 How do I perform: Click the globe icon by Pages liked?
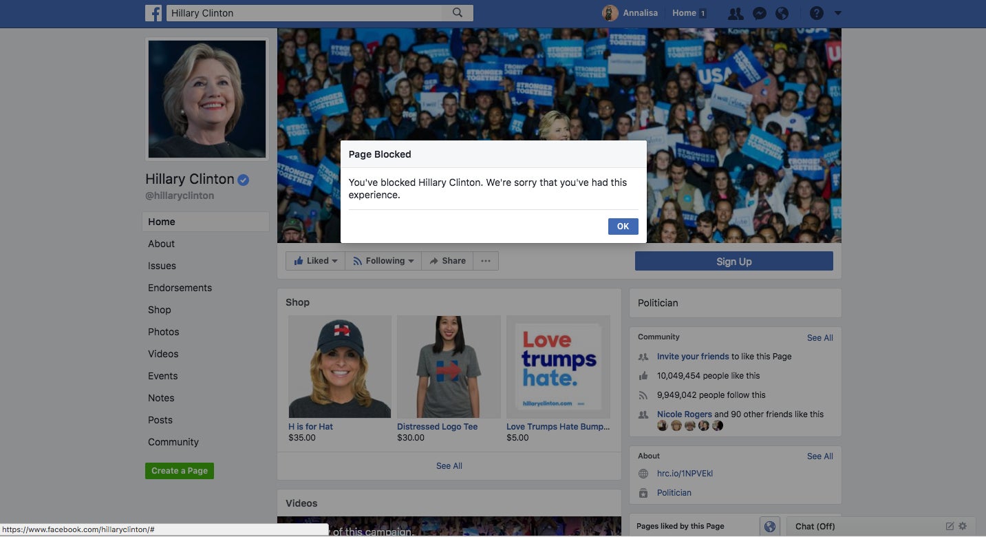tap(770, 527)
